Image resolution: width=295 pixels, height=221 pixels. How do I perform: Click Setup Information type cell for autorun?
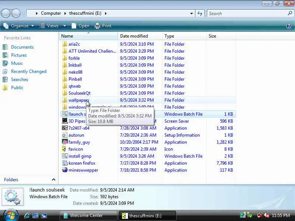coord(182,135)
